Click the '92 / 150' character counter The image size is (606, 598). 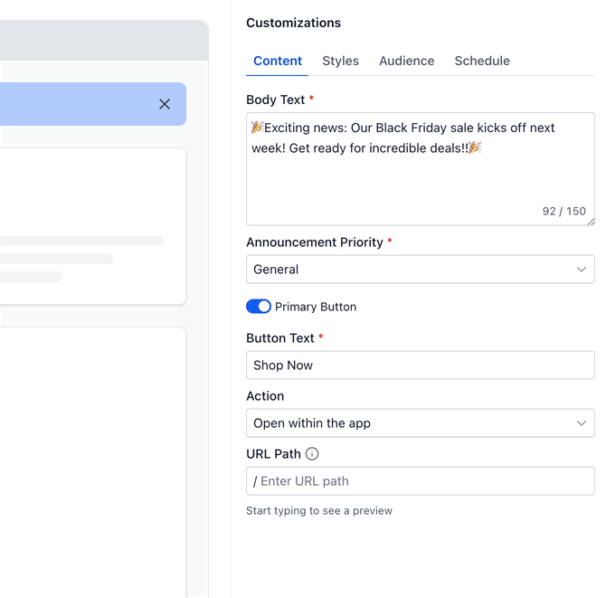coord(563,211)
